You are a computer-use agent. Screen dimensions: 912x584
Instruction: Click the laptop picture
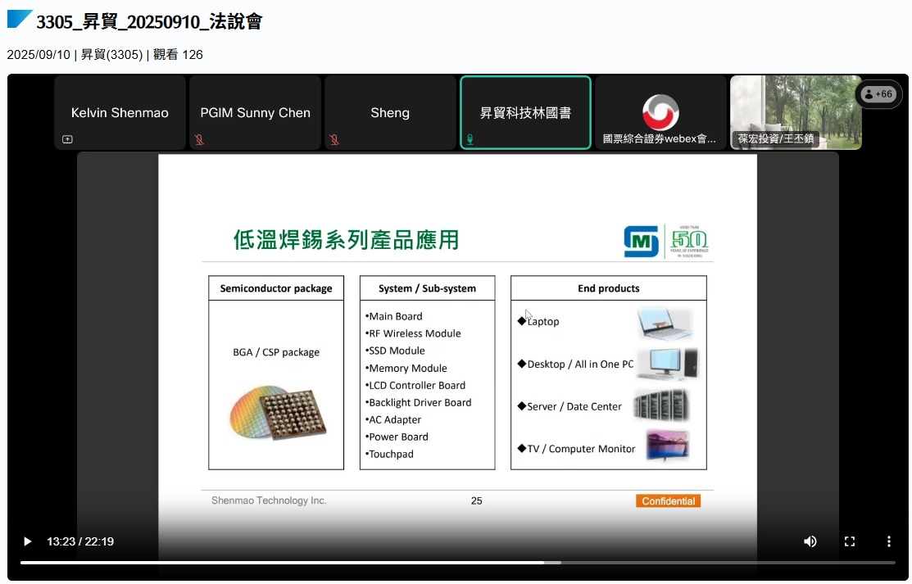click(x=665, y=322)
